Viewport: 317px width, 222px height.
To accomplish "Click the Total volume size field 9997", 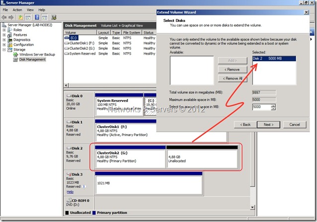I will coord(264,92).
